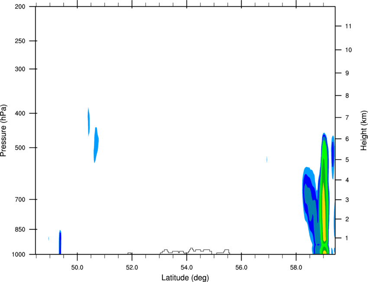Pick the 7 km height label
This screenshot has height=282, width=368.
click(x=347, y=118)
